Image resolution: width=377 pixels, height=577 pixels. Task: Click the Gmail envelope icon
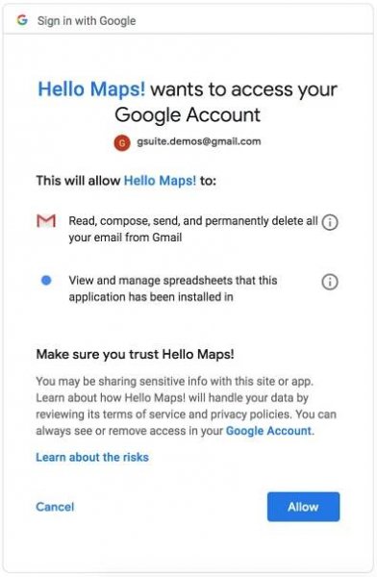46,221
